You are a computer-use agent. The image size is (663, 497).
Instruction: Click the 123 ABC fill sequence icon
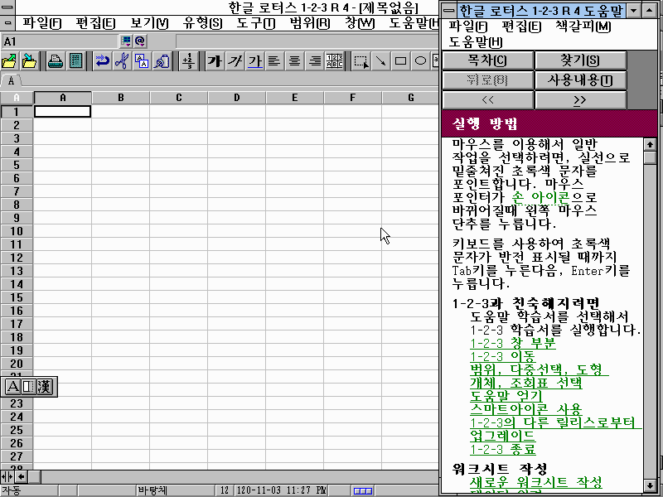[x=335, y=61]
